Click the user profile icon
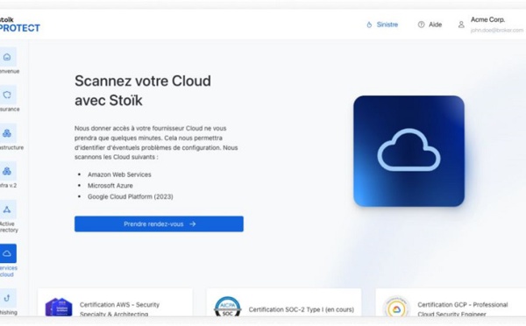This screenshot has width=526, height=326. click(461, 25)
